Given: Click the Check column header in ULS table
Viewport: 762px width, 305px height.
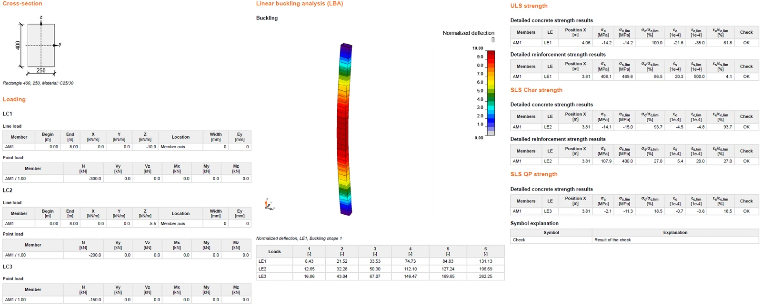Looking at the screenshot, I should [x=746, y=32].
